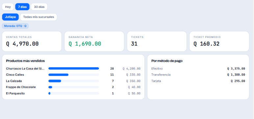This screenshot has height=119, width=254.
Task: Click the Q 295.00 card amount
Action: tap(238, 81)
